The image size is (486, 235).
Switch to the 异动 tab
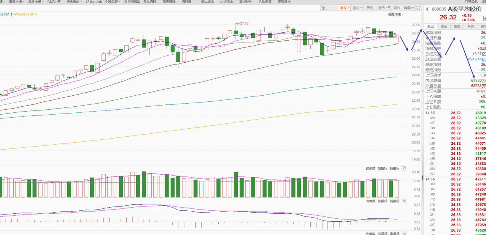point(470,27)
